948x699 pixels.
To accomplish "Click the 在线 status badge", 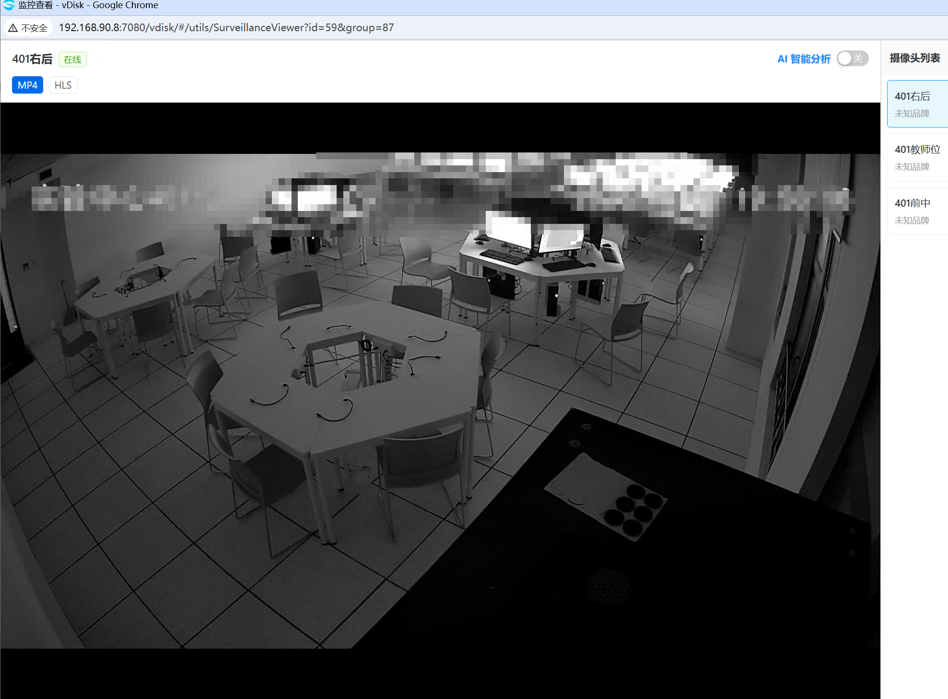I will click(72, 59).
